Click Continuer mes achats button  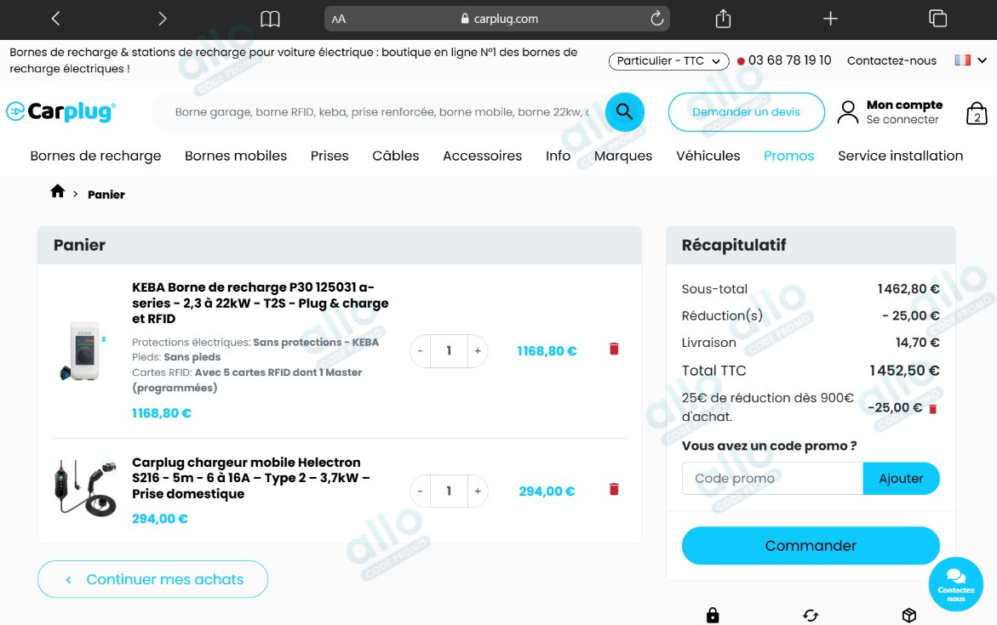click(153, 579)
